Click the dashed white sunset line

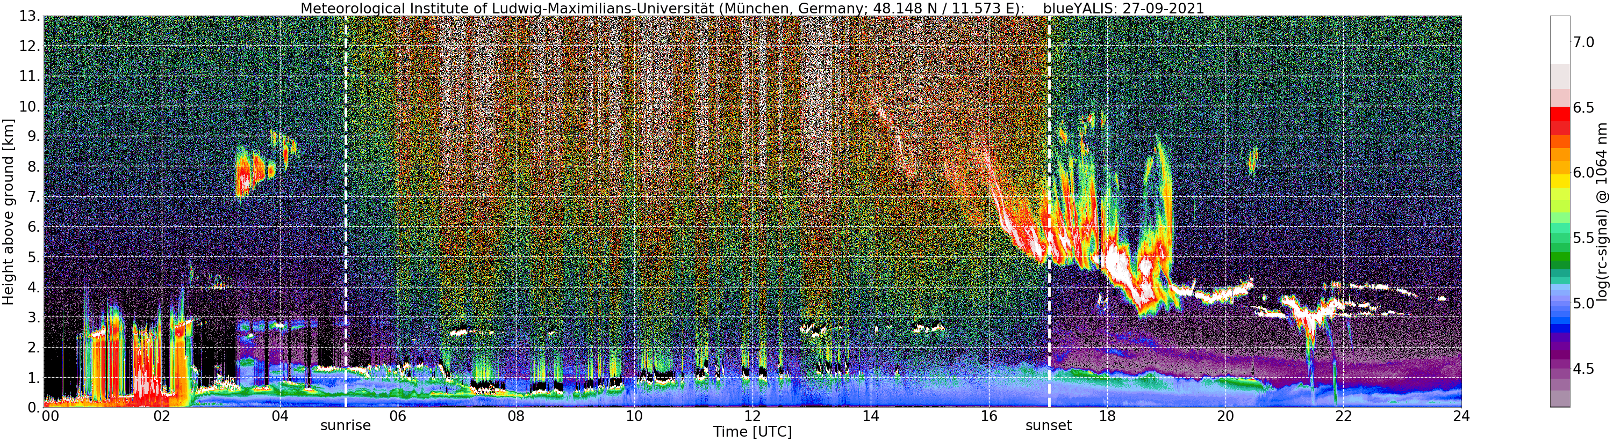pyautogui.click(x=1049, y=211)
